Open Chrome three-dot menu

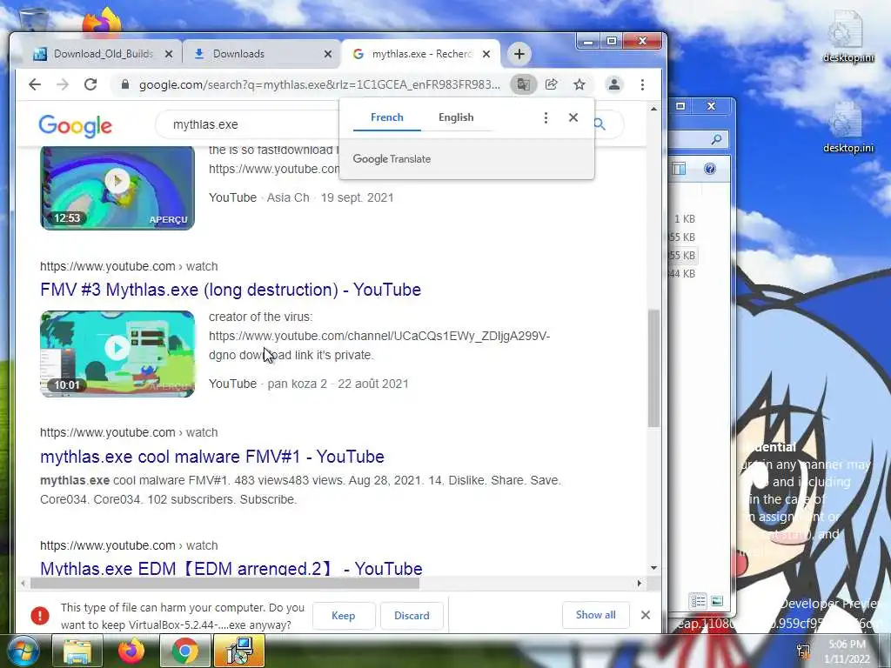642,84
